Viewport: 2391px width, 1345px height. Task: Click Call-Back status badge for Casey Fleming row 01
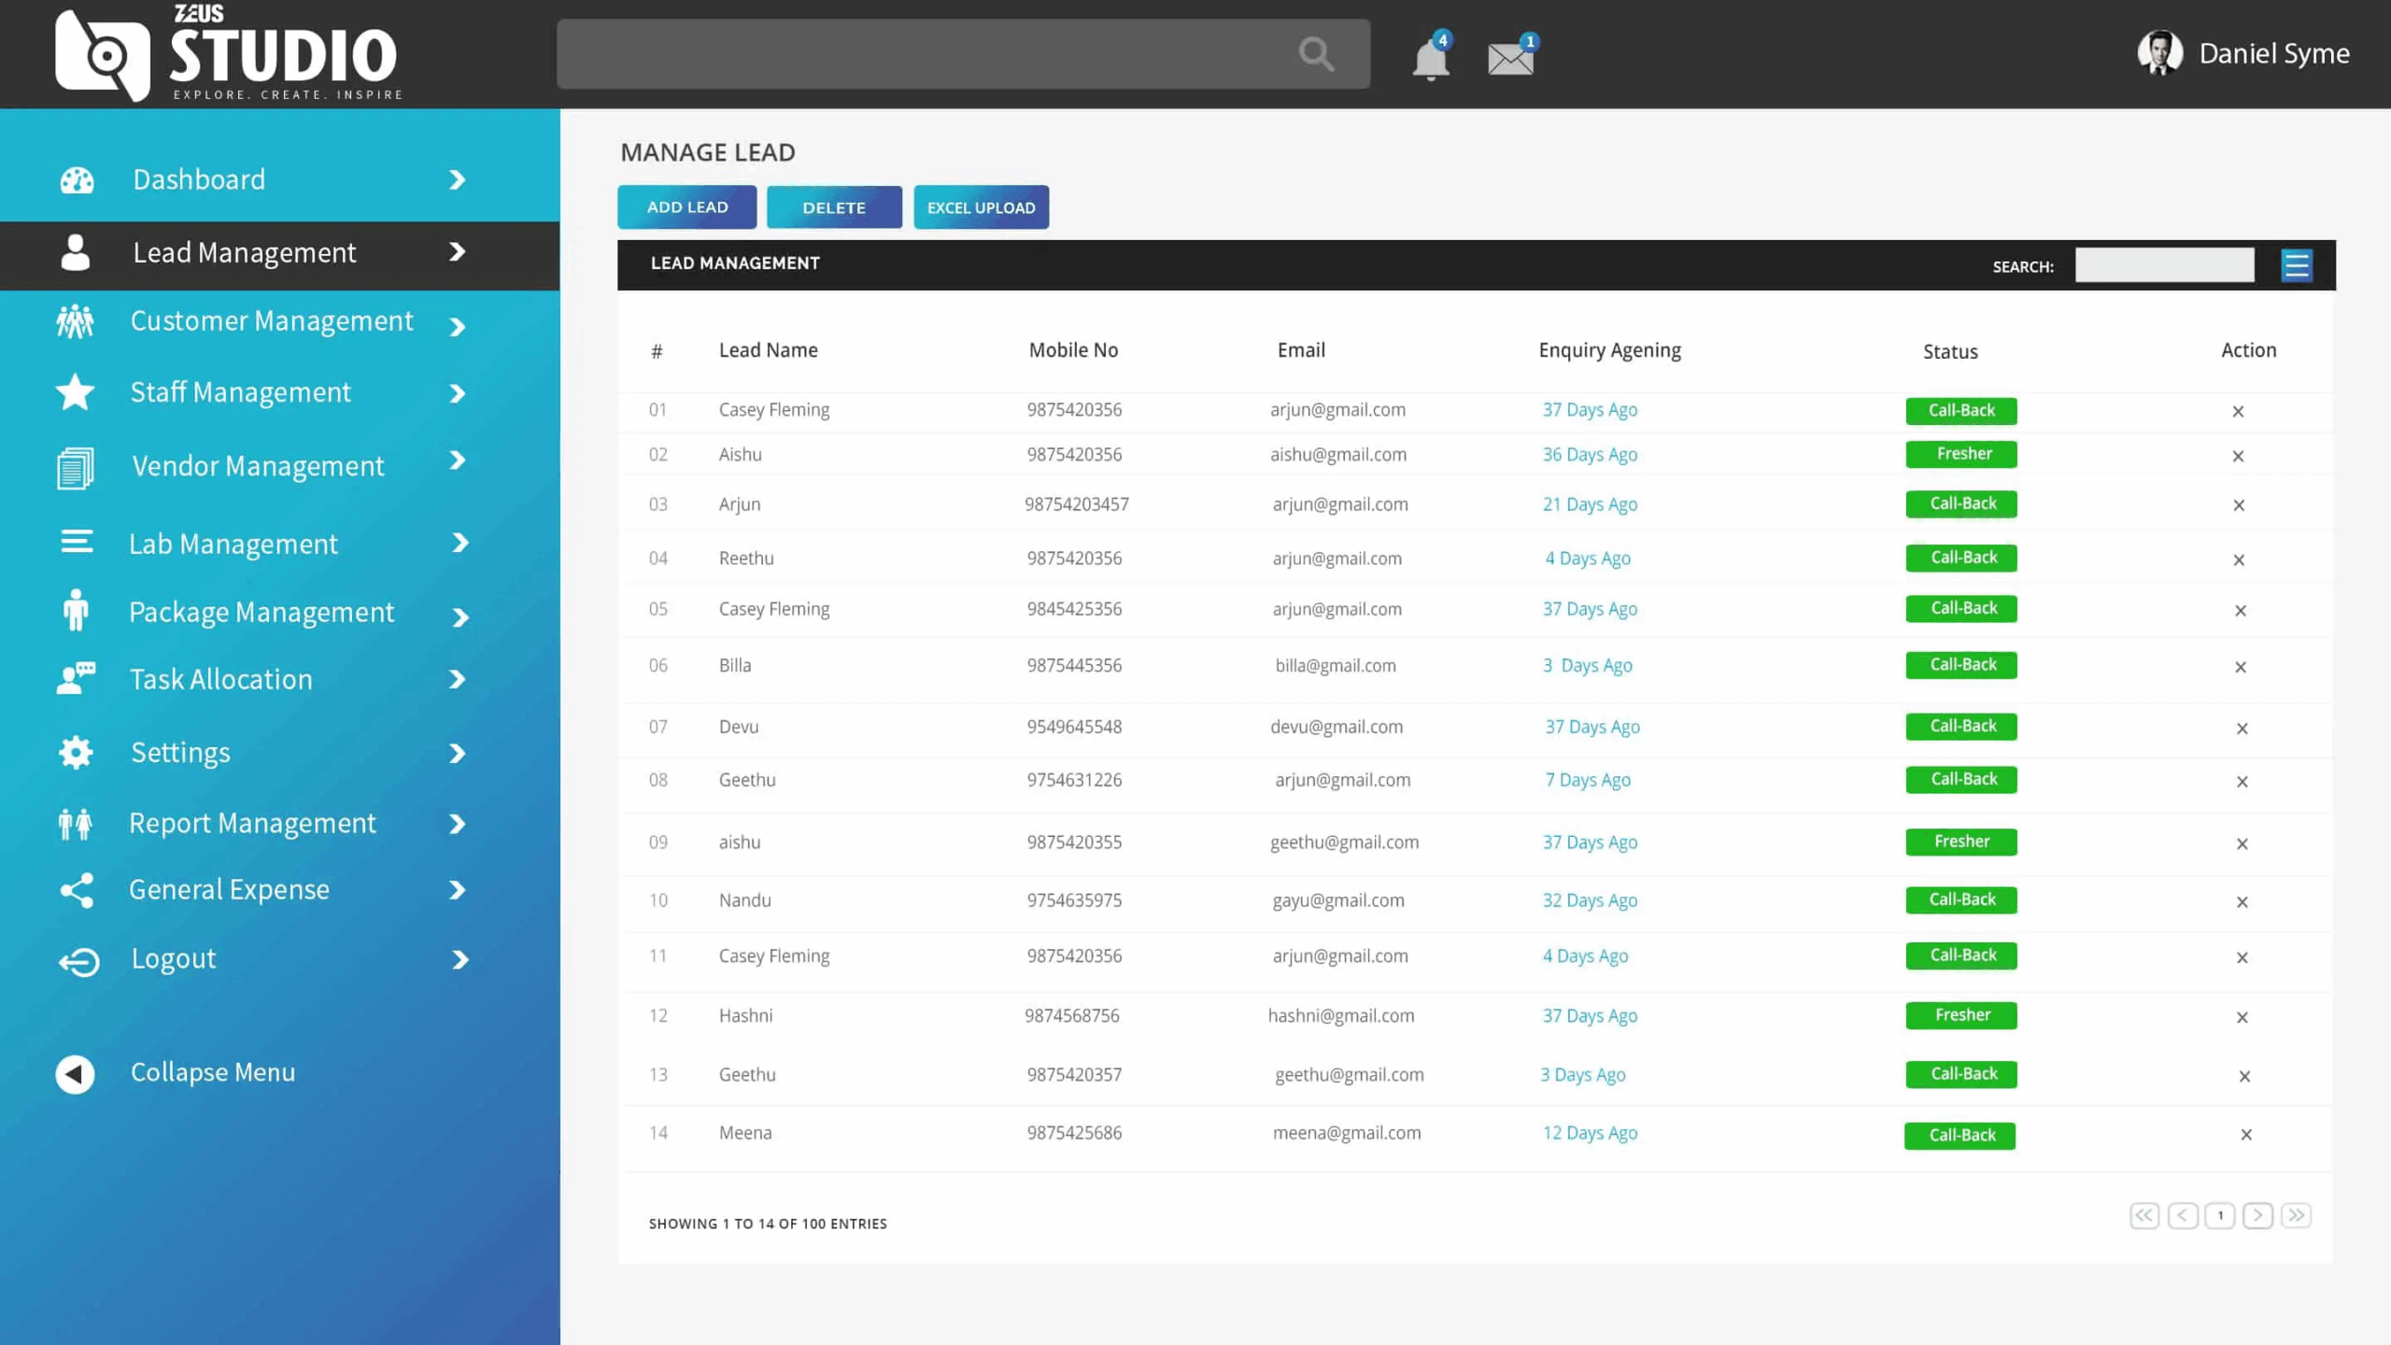tap(1961, 411)
